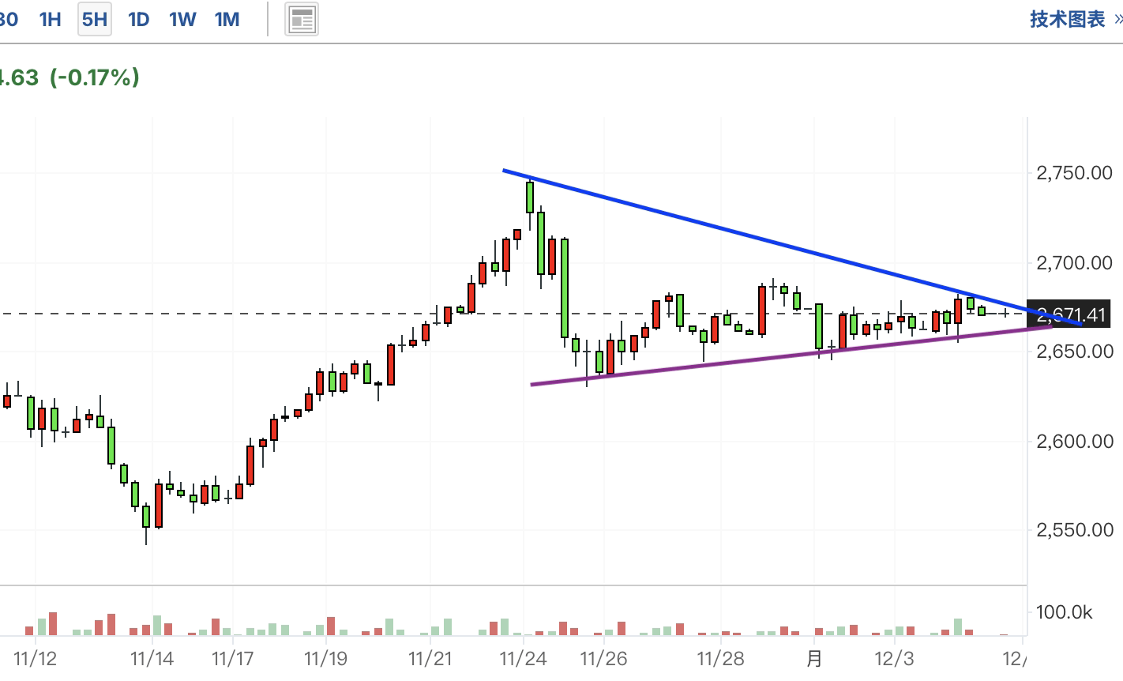Switch to the 1W timeframe

click(x=182, y=20)
